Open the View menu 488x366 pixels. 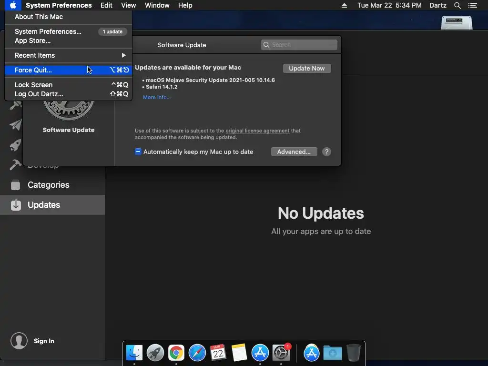pyautogui.click(x=129, y=5)
